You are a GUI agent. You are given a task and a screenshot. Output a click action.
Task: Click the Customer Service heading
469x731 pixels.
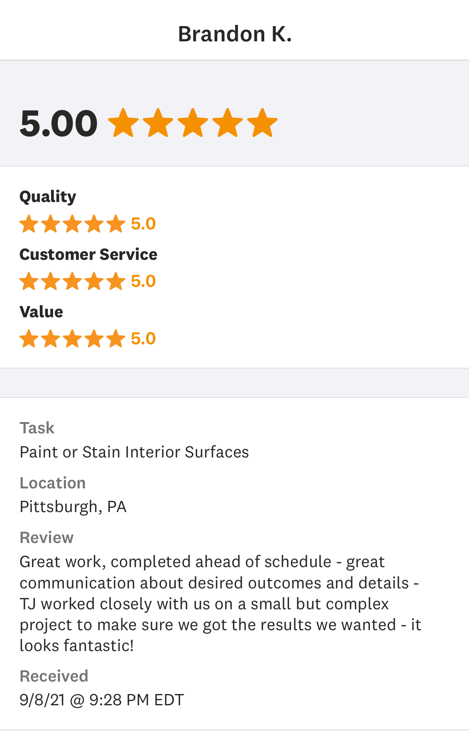pyautogui.click(x=88, y=254)
